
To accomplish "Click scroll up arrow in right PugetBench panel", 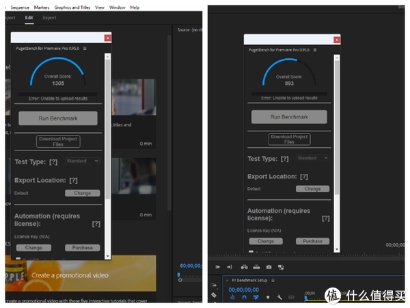I will 337,57.
